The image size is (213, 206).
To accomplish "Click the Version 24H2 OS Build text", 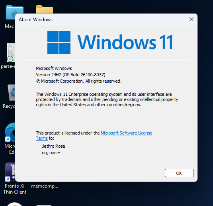I will 70,75.
